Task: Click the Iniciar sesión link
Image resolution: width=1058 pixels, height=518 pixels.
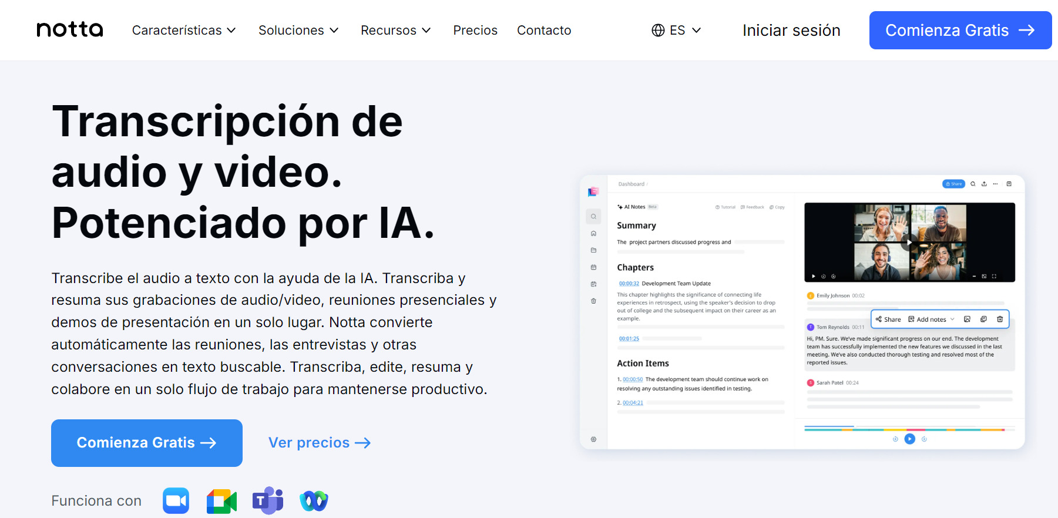Action: click(x=791, y=31)
